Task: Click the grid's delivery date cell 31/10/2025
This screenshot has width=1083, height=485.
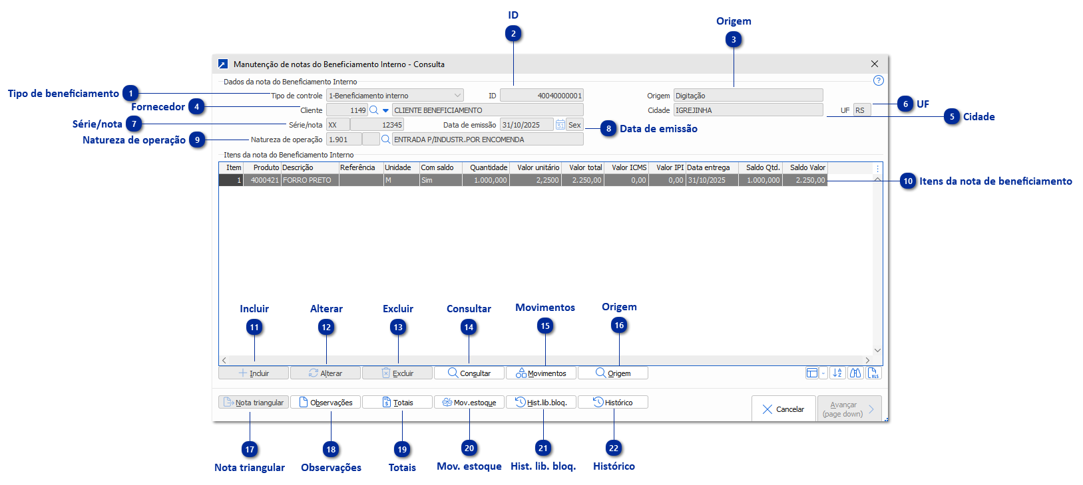Action: tap(712, 180)
